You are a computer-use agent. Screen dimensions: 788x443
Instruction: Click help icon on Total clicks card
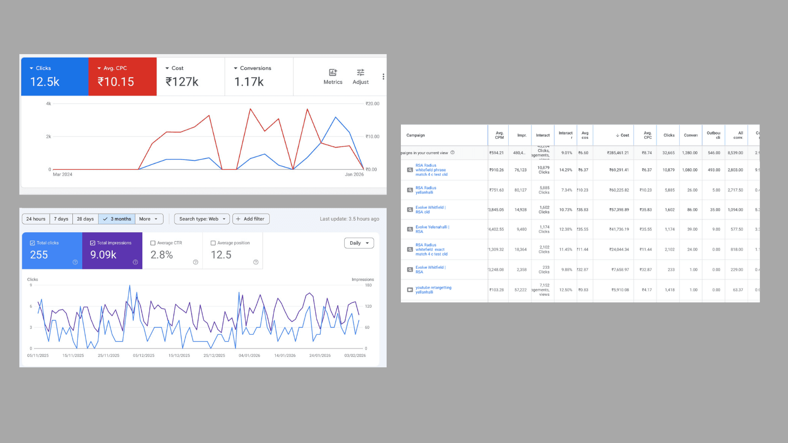tap(75, 262)
